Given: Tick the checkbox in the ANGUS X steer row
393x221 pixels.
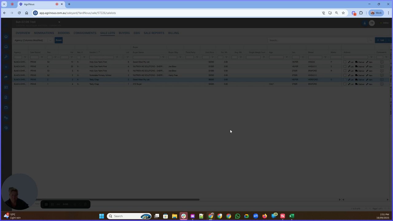Looking at the screenshot, I should point(345,75).
